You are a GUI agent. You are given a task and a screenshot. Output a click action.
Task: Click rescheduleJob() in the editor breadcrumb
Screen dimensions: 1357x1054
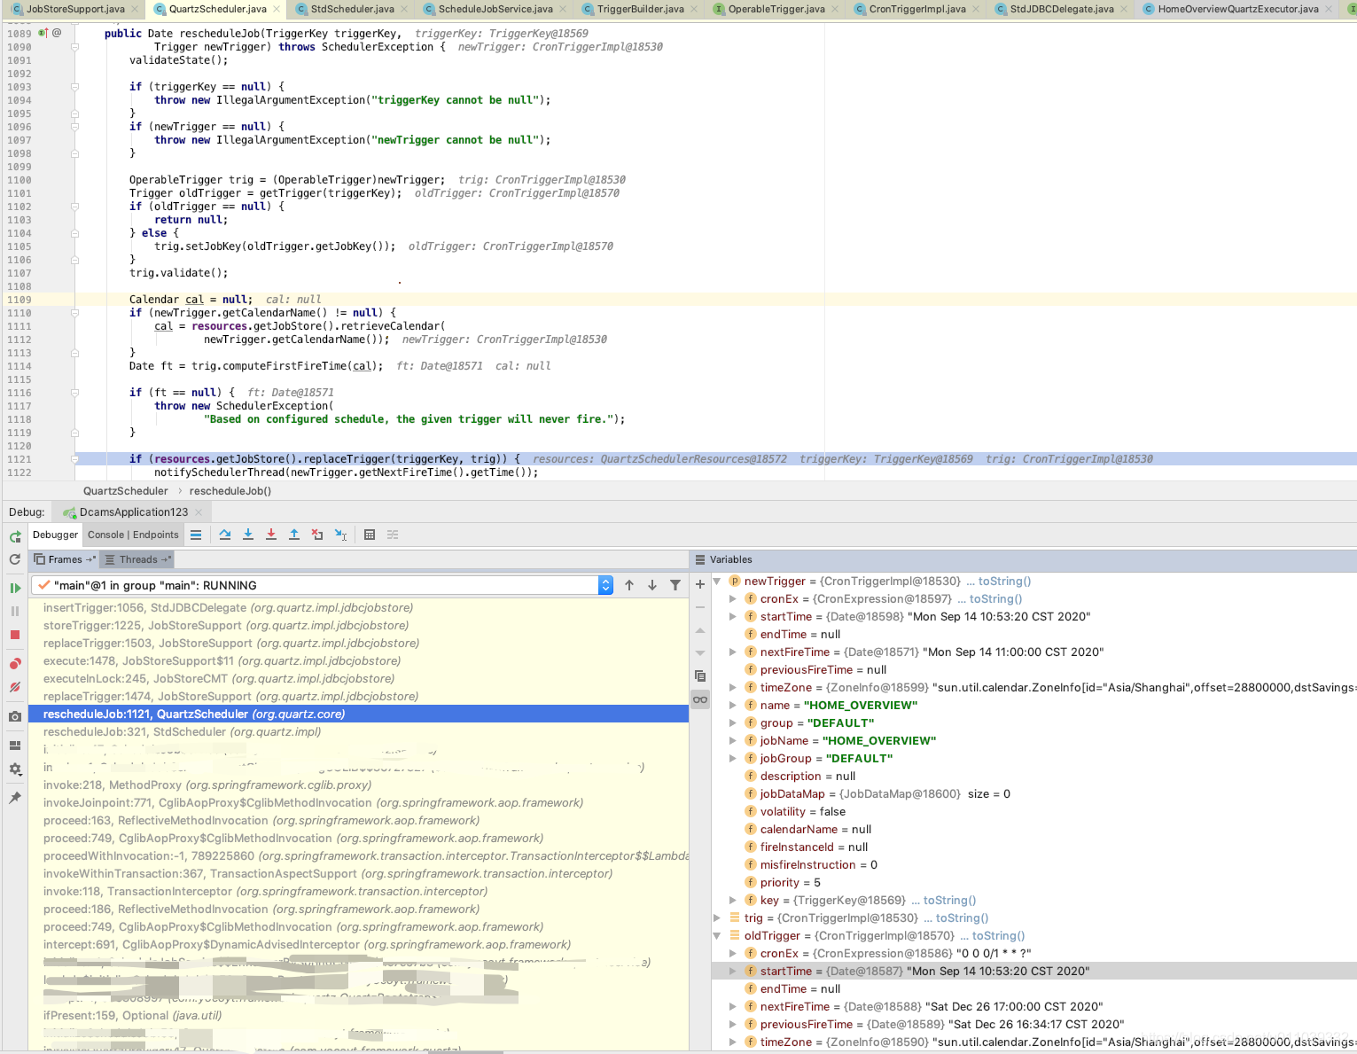pyautogui.click(x=230, y=490)
